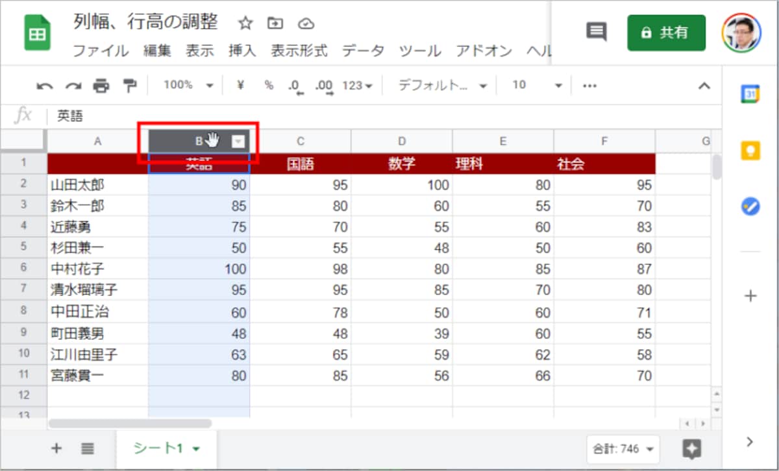Open the ツール menu
The width and height of the screenshot is (779, 471).
(x=421, y=51)
